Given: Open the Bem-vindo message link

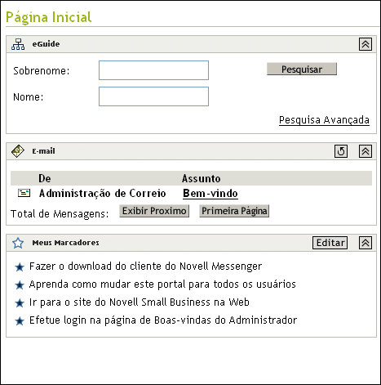Looking at the screenshot, I should (210, 194).
